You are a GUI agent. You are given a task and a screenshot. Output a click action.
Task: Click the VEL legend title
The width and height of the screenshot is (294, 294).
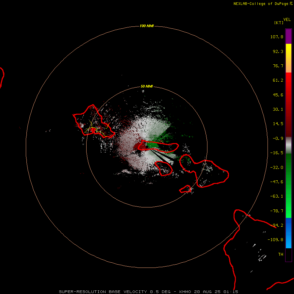(x=287, y=20)
